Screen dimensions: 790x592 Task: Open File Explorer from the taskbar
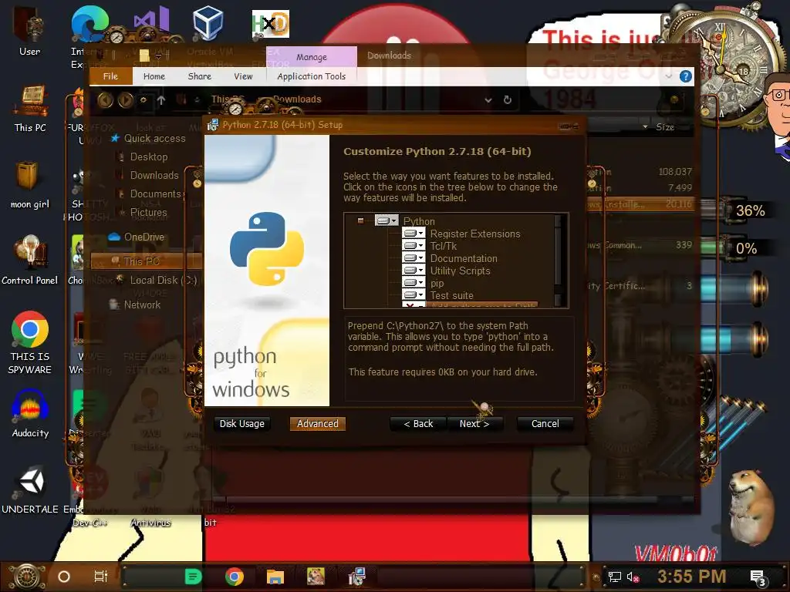coord(275,577)
